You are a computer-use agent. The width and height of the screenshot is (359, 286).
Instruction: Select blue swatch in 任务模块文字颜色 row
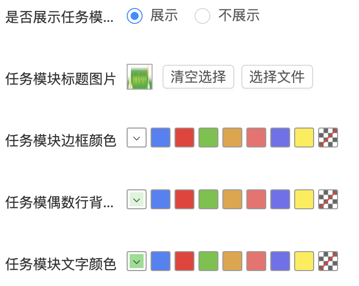tap(161, 261)
